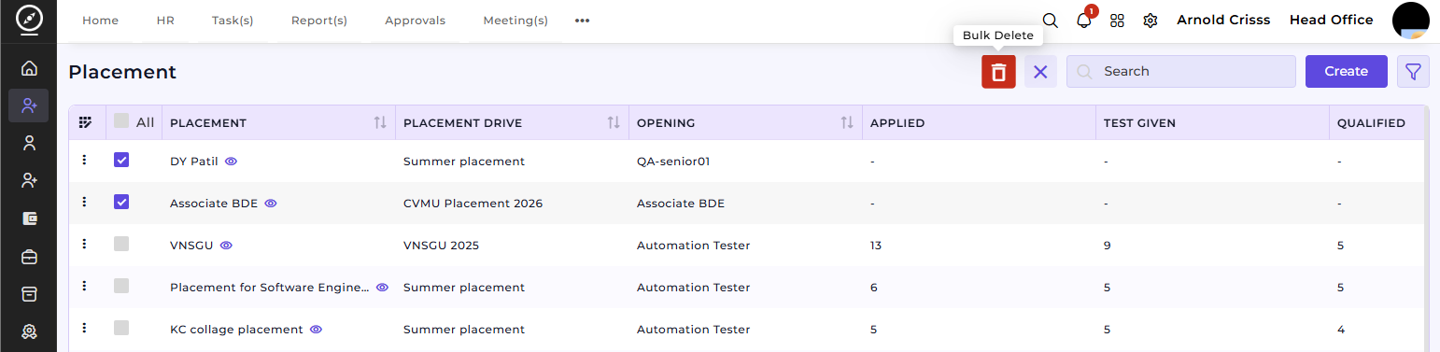Check the KC collage placement row checkbox
This screenshot has width=1440, height=352.
[121, 328]
